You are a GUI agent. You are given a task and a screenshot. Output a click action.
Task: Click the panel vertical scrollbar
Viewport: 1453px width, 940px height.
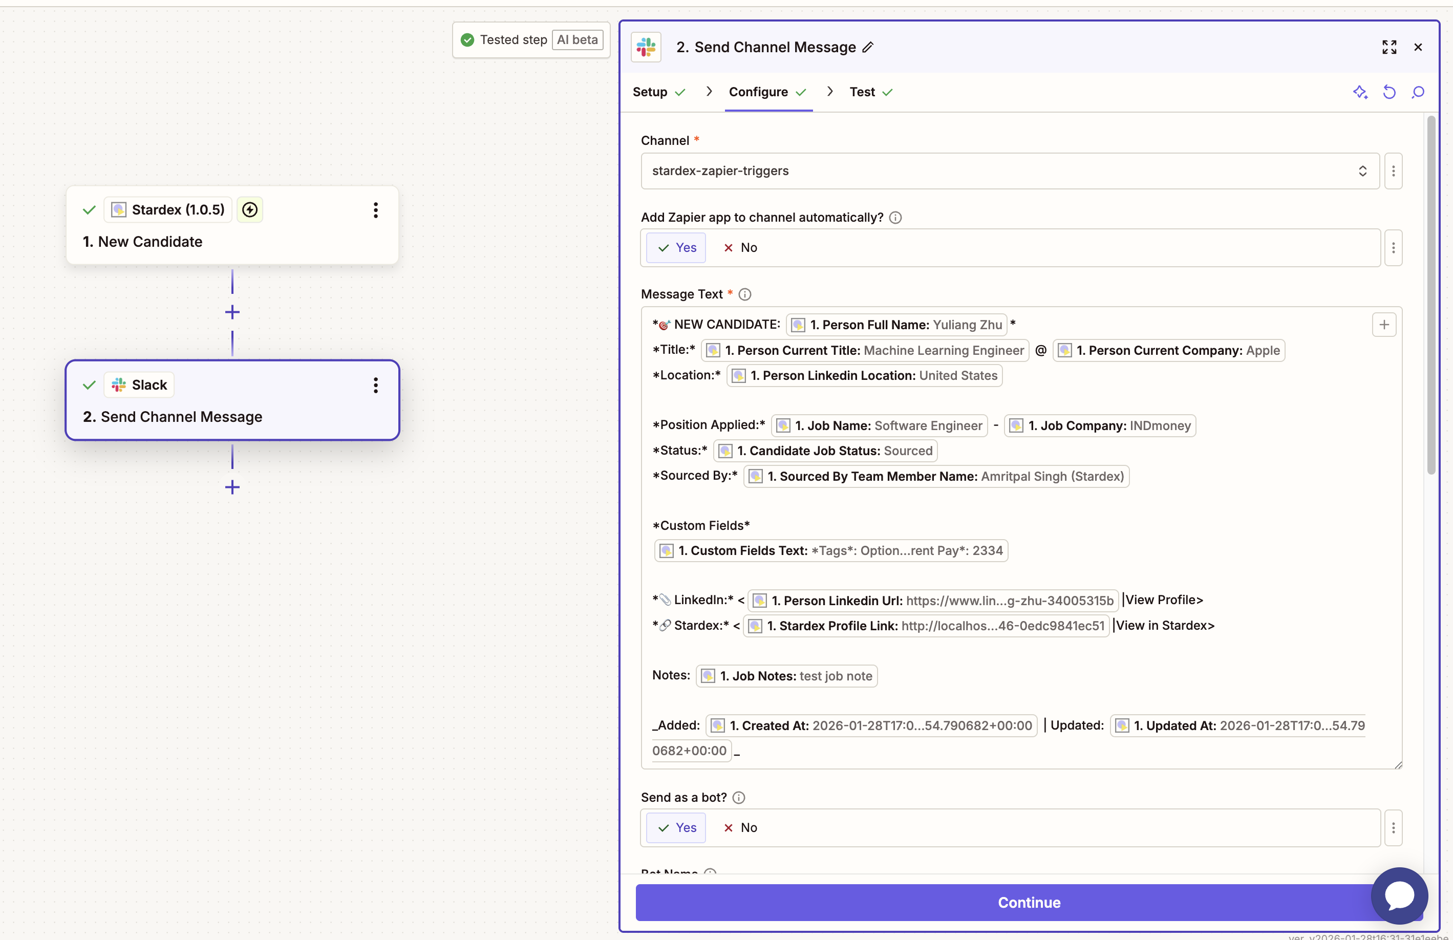coord(1431,295)
